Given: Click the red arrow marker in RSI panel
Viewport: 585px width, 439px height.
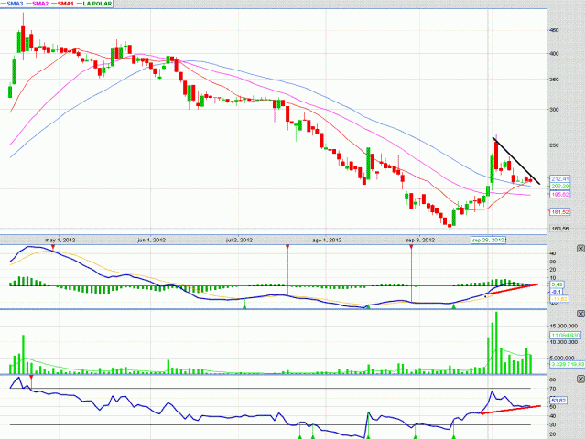Looking at the screenshot, I should [32, 377].
